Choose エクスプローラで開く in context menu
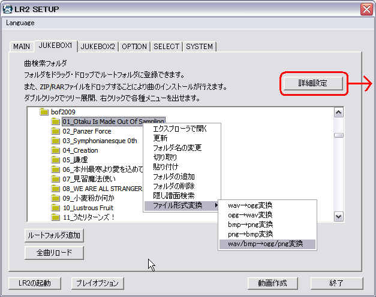The image size is (376, 297). coord(180,129)
